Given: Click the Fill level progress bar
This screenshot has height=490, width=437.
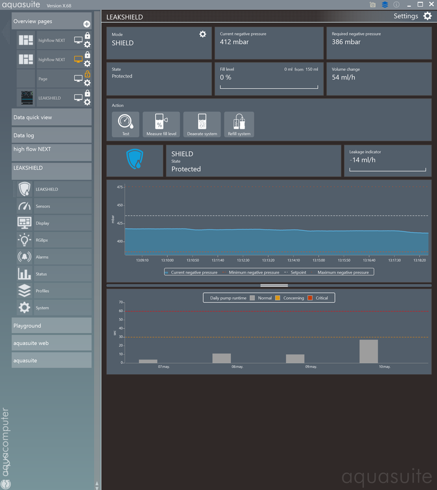Looking at the screenshot, I should (269, 87).
